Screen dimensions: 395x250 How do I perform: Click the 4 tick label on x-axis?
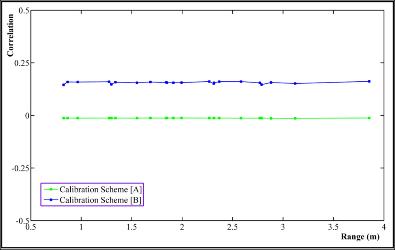coord(384,228)
